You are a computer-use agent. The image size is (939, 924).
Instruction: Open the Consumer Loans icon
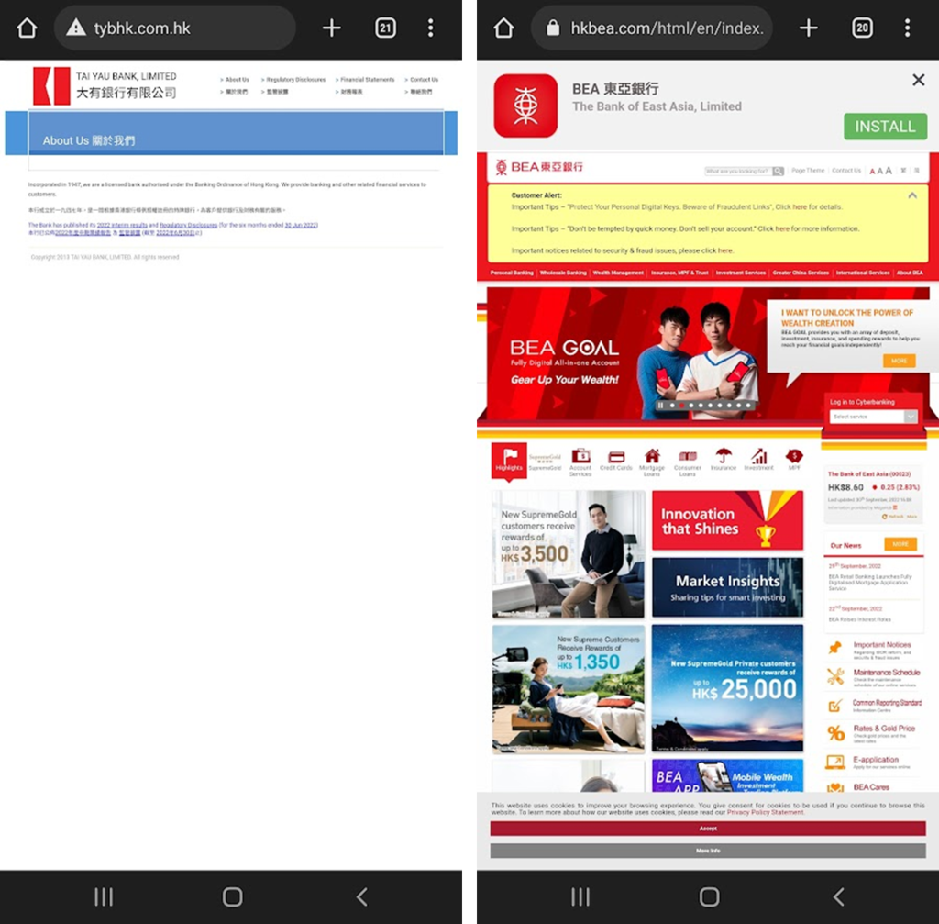click(688, 462)
